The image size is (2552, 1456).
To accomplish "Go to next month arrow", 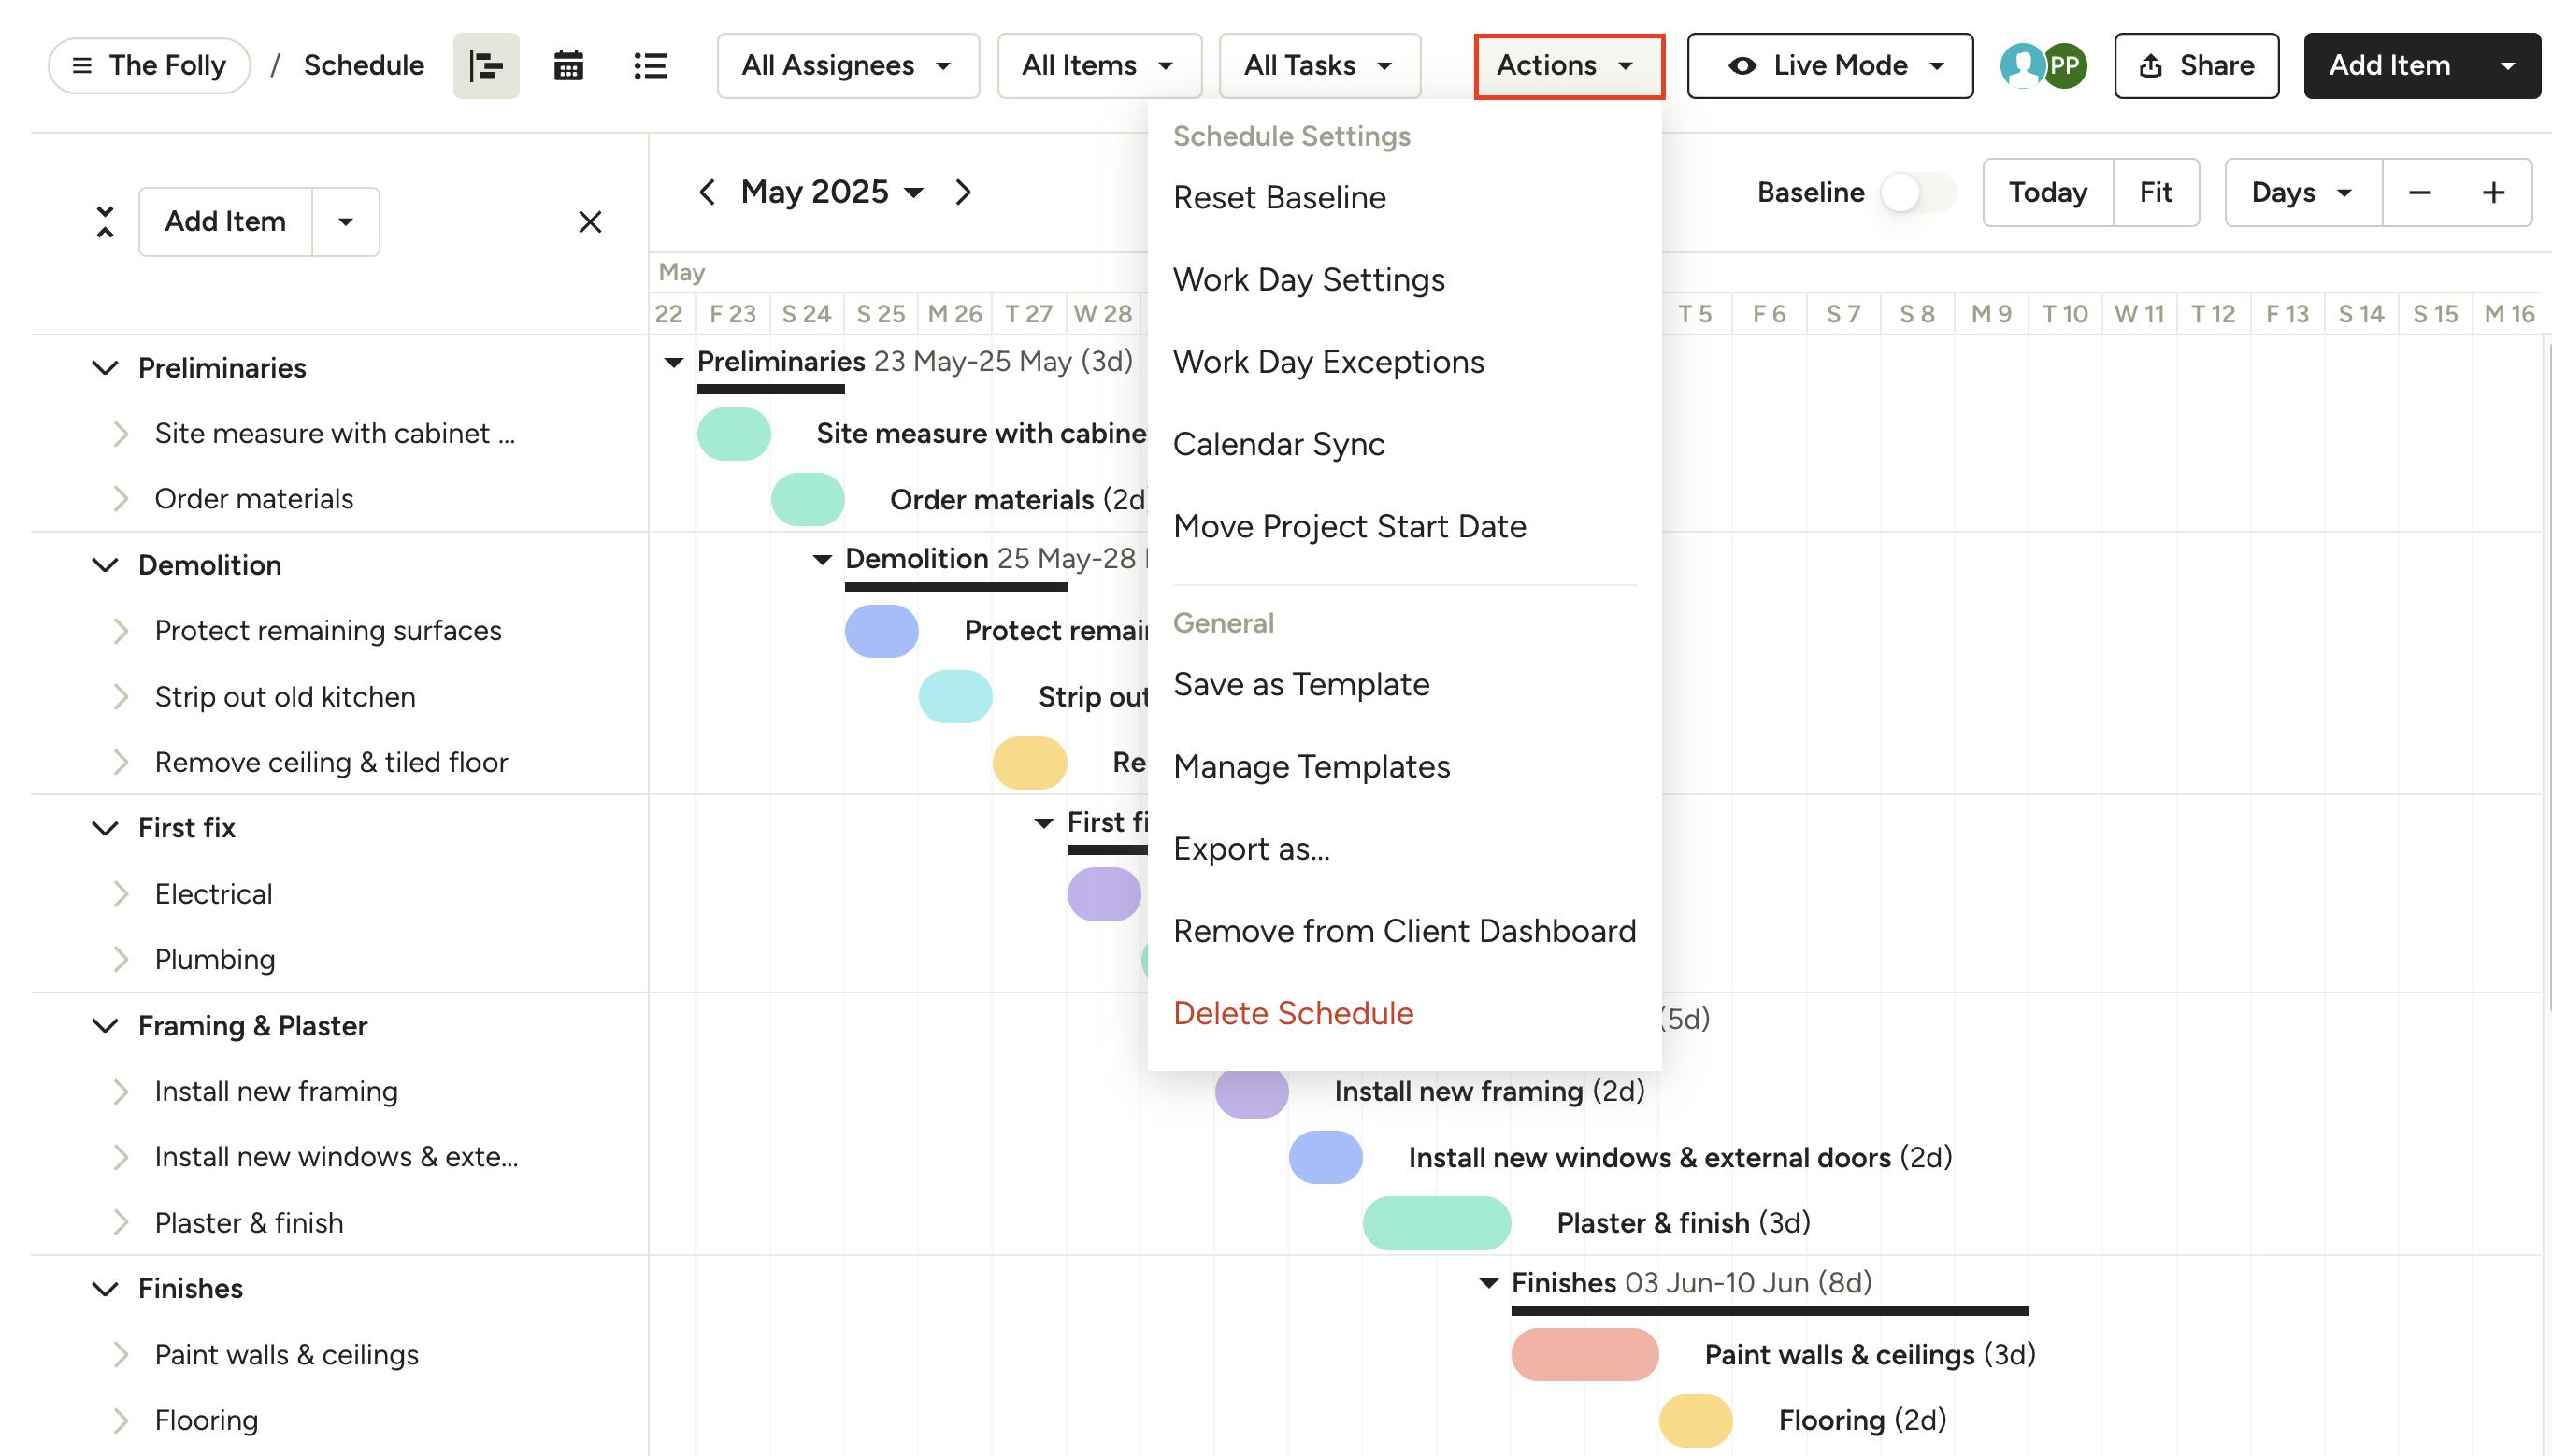I will [x=962, y=192].
